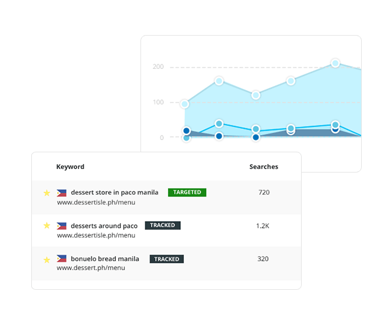Screen dimensions: 390x331
Task: Click the first light-blue point near 100
Action: click(x=185, y=104)
